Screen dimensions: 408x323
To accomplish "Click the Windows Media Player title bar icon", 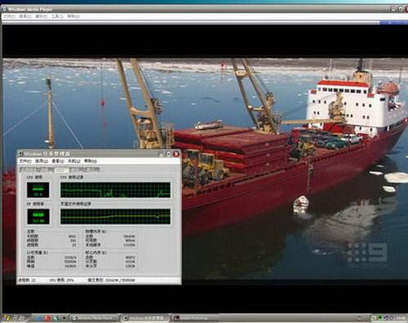I will (x=5, y=9).
